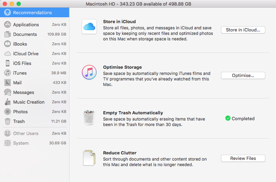Click the Empty Trash Automatically heading
Viewport: 276px width, 182px height.
point(133,113)
